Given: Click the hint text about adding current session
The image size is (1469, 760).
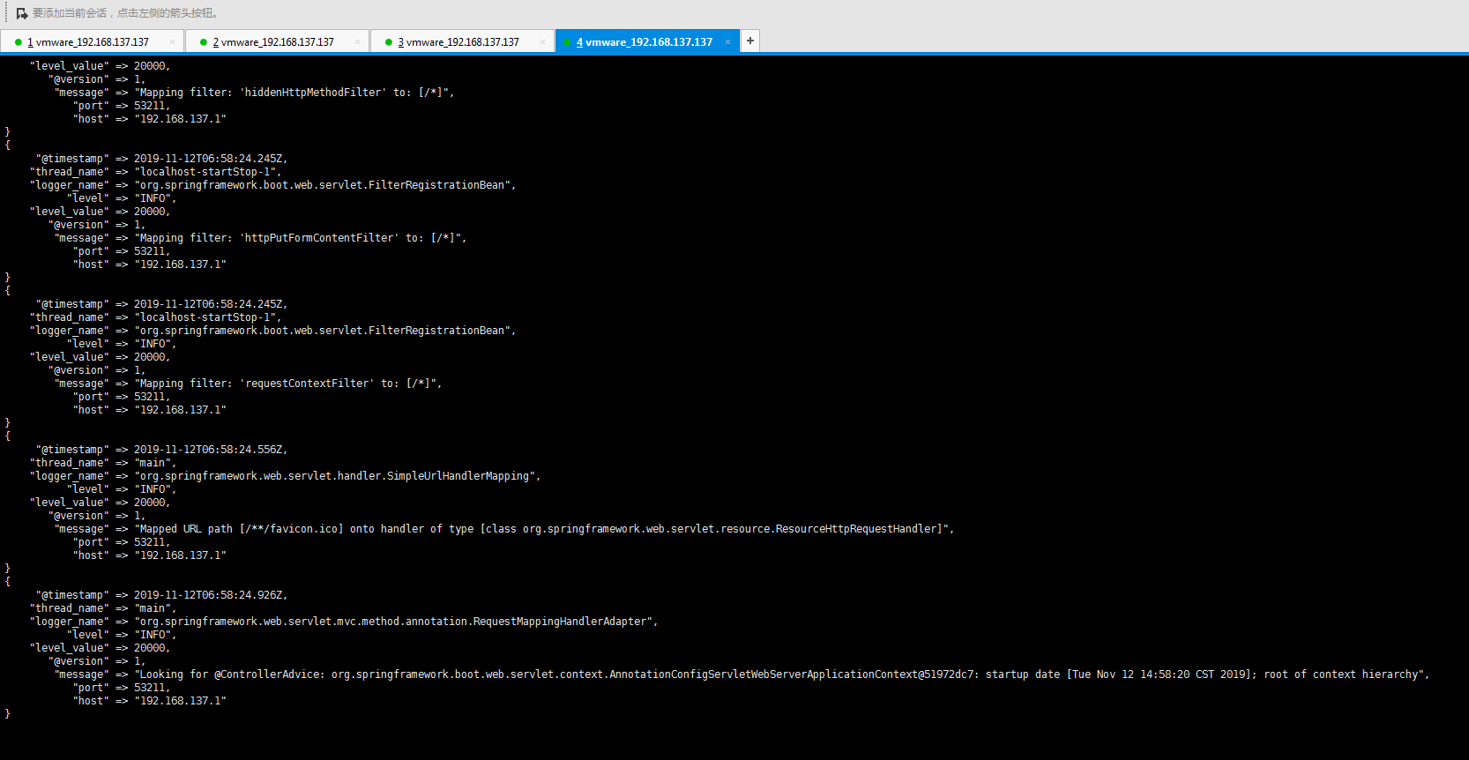Looking at the screenshot, I should coord(125,13).
